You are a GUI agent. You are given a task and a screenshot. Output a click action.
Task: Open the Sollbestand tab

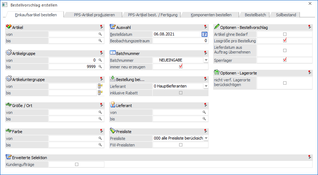pyautogui.click(x=286, y=15)
